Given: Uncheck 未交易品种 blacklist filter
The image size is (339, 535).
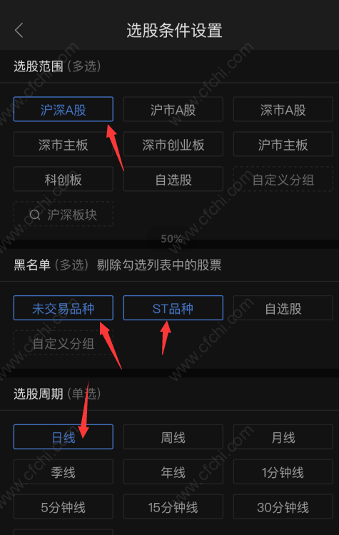Looking at the screenshot, I should [x=63, y=308].
